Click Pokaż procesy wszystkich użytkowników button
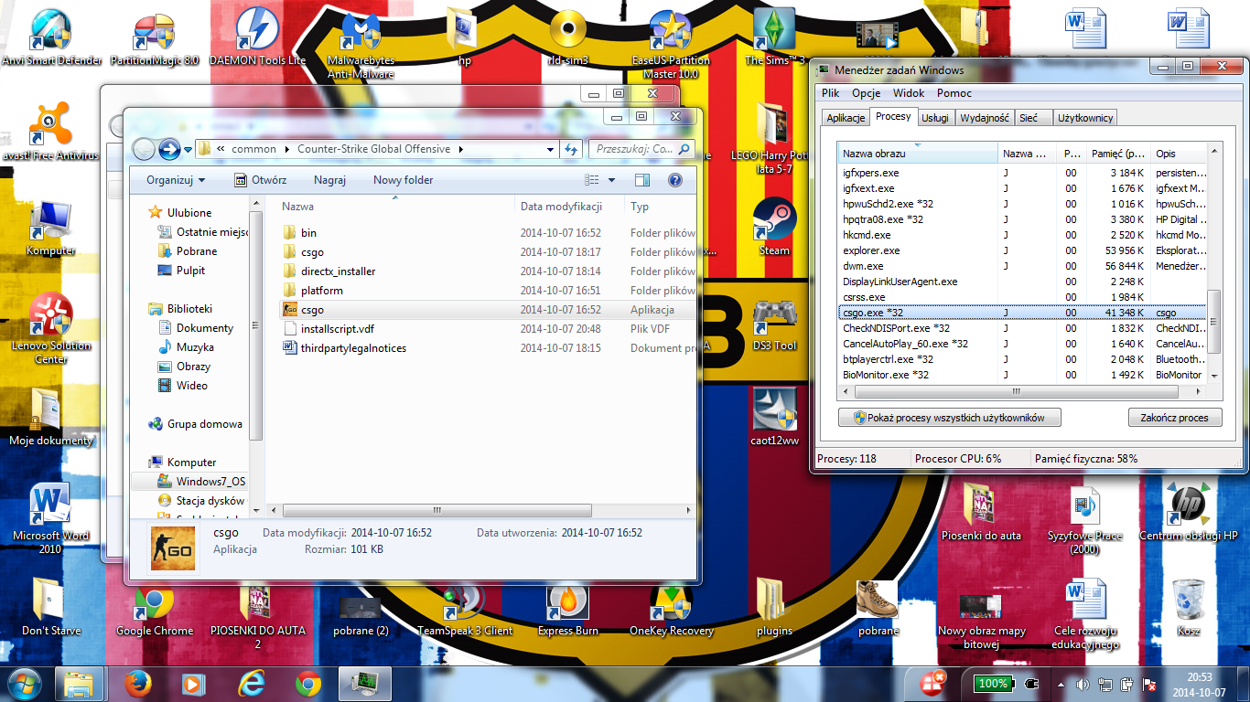1250x702 pixels. click(x=949, y=418)
